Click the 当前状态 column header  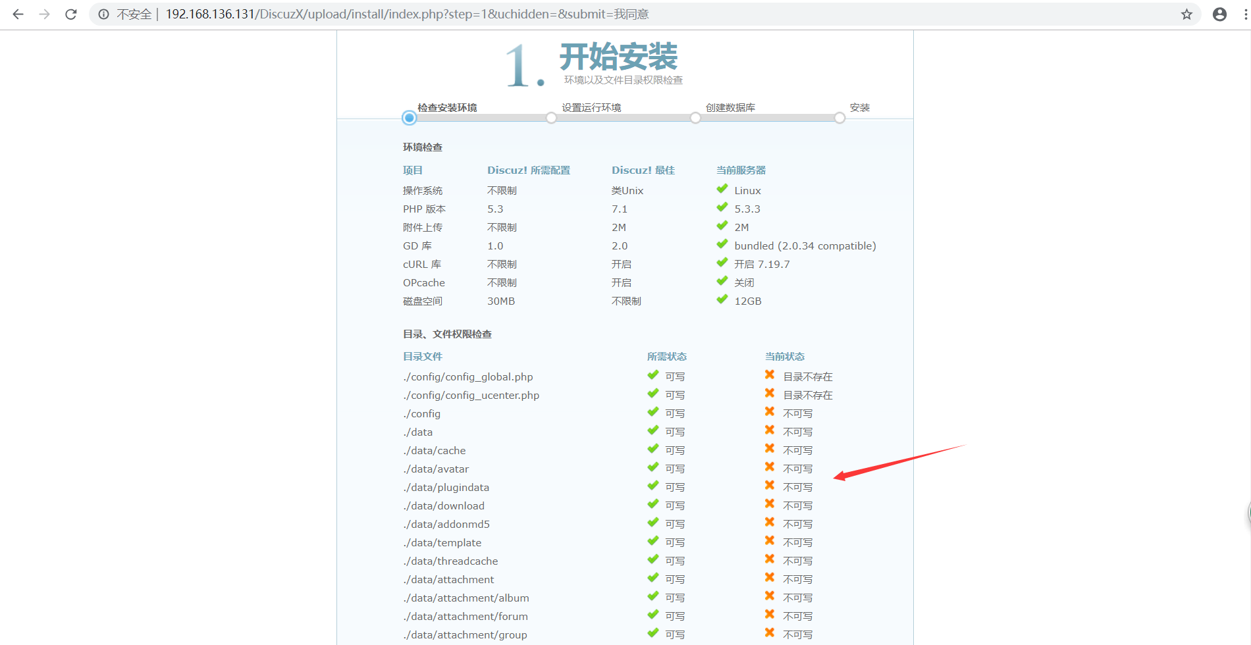tap(785, 357)
